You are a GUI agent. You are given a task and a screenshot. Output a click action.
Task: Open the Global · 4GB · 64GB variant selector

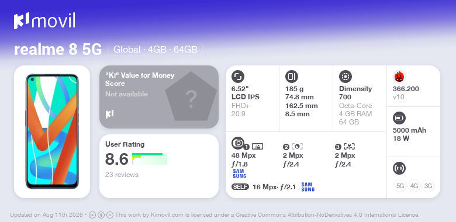tap(156, 49)
